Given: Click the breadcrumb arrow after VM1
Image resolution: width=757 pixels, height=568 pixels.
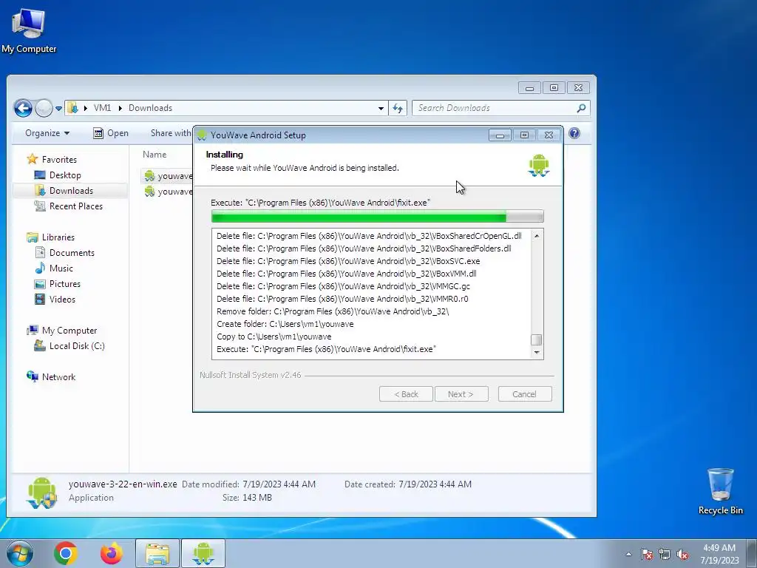Looking at the screenshot, I should click(120, 108).
